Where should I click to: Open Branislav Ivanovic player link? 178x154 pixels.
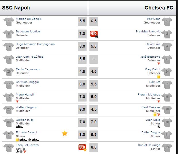point(148,32)
